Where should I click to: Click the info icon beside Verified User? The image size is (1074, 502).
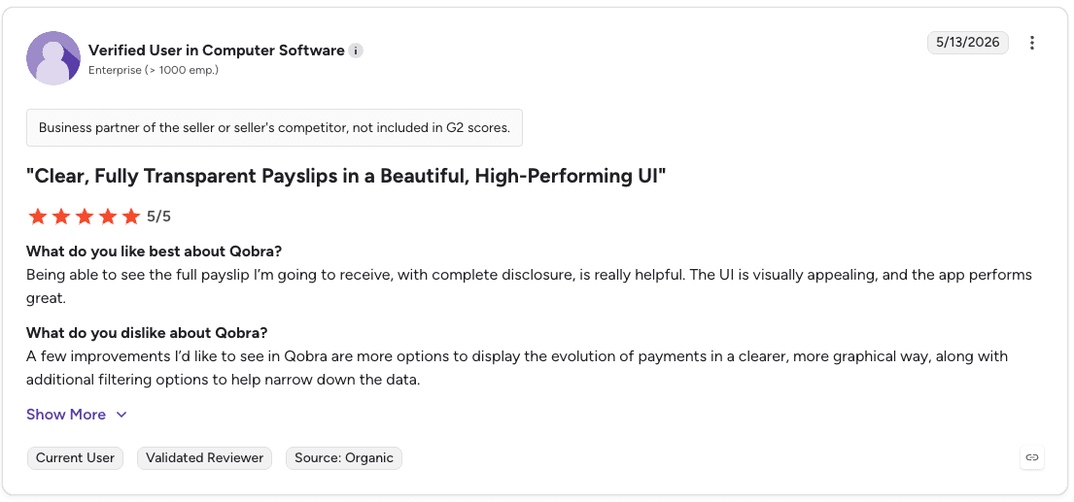coord(356,50)
